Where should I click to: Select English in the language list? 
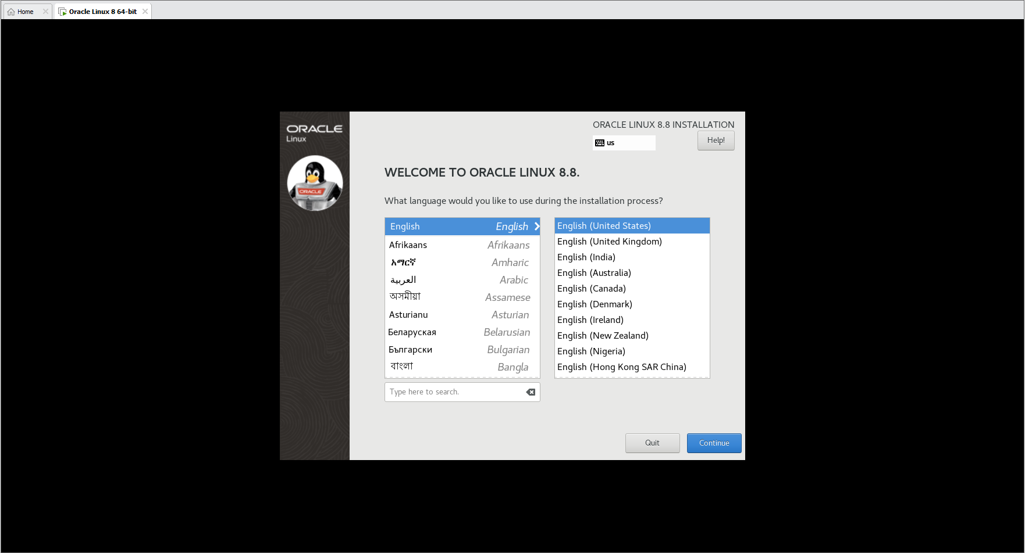coord(462,227)
